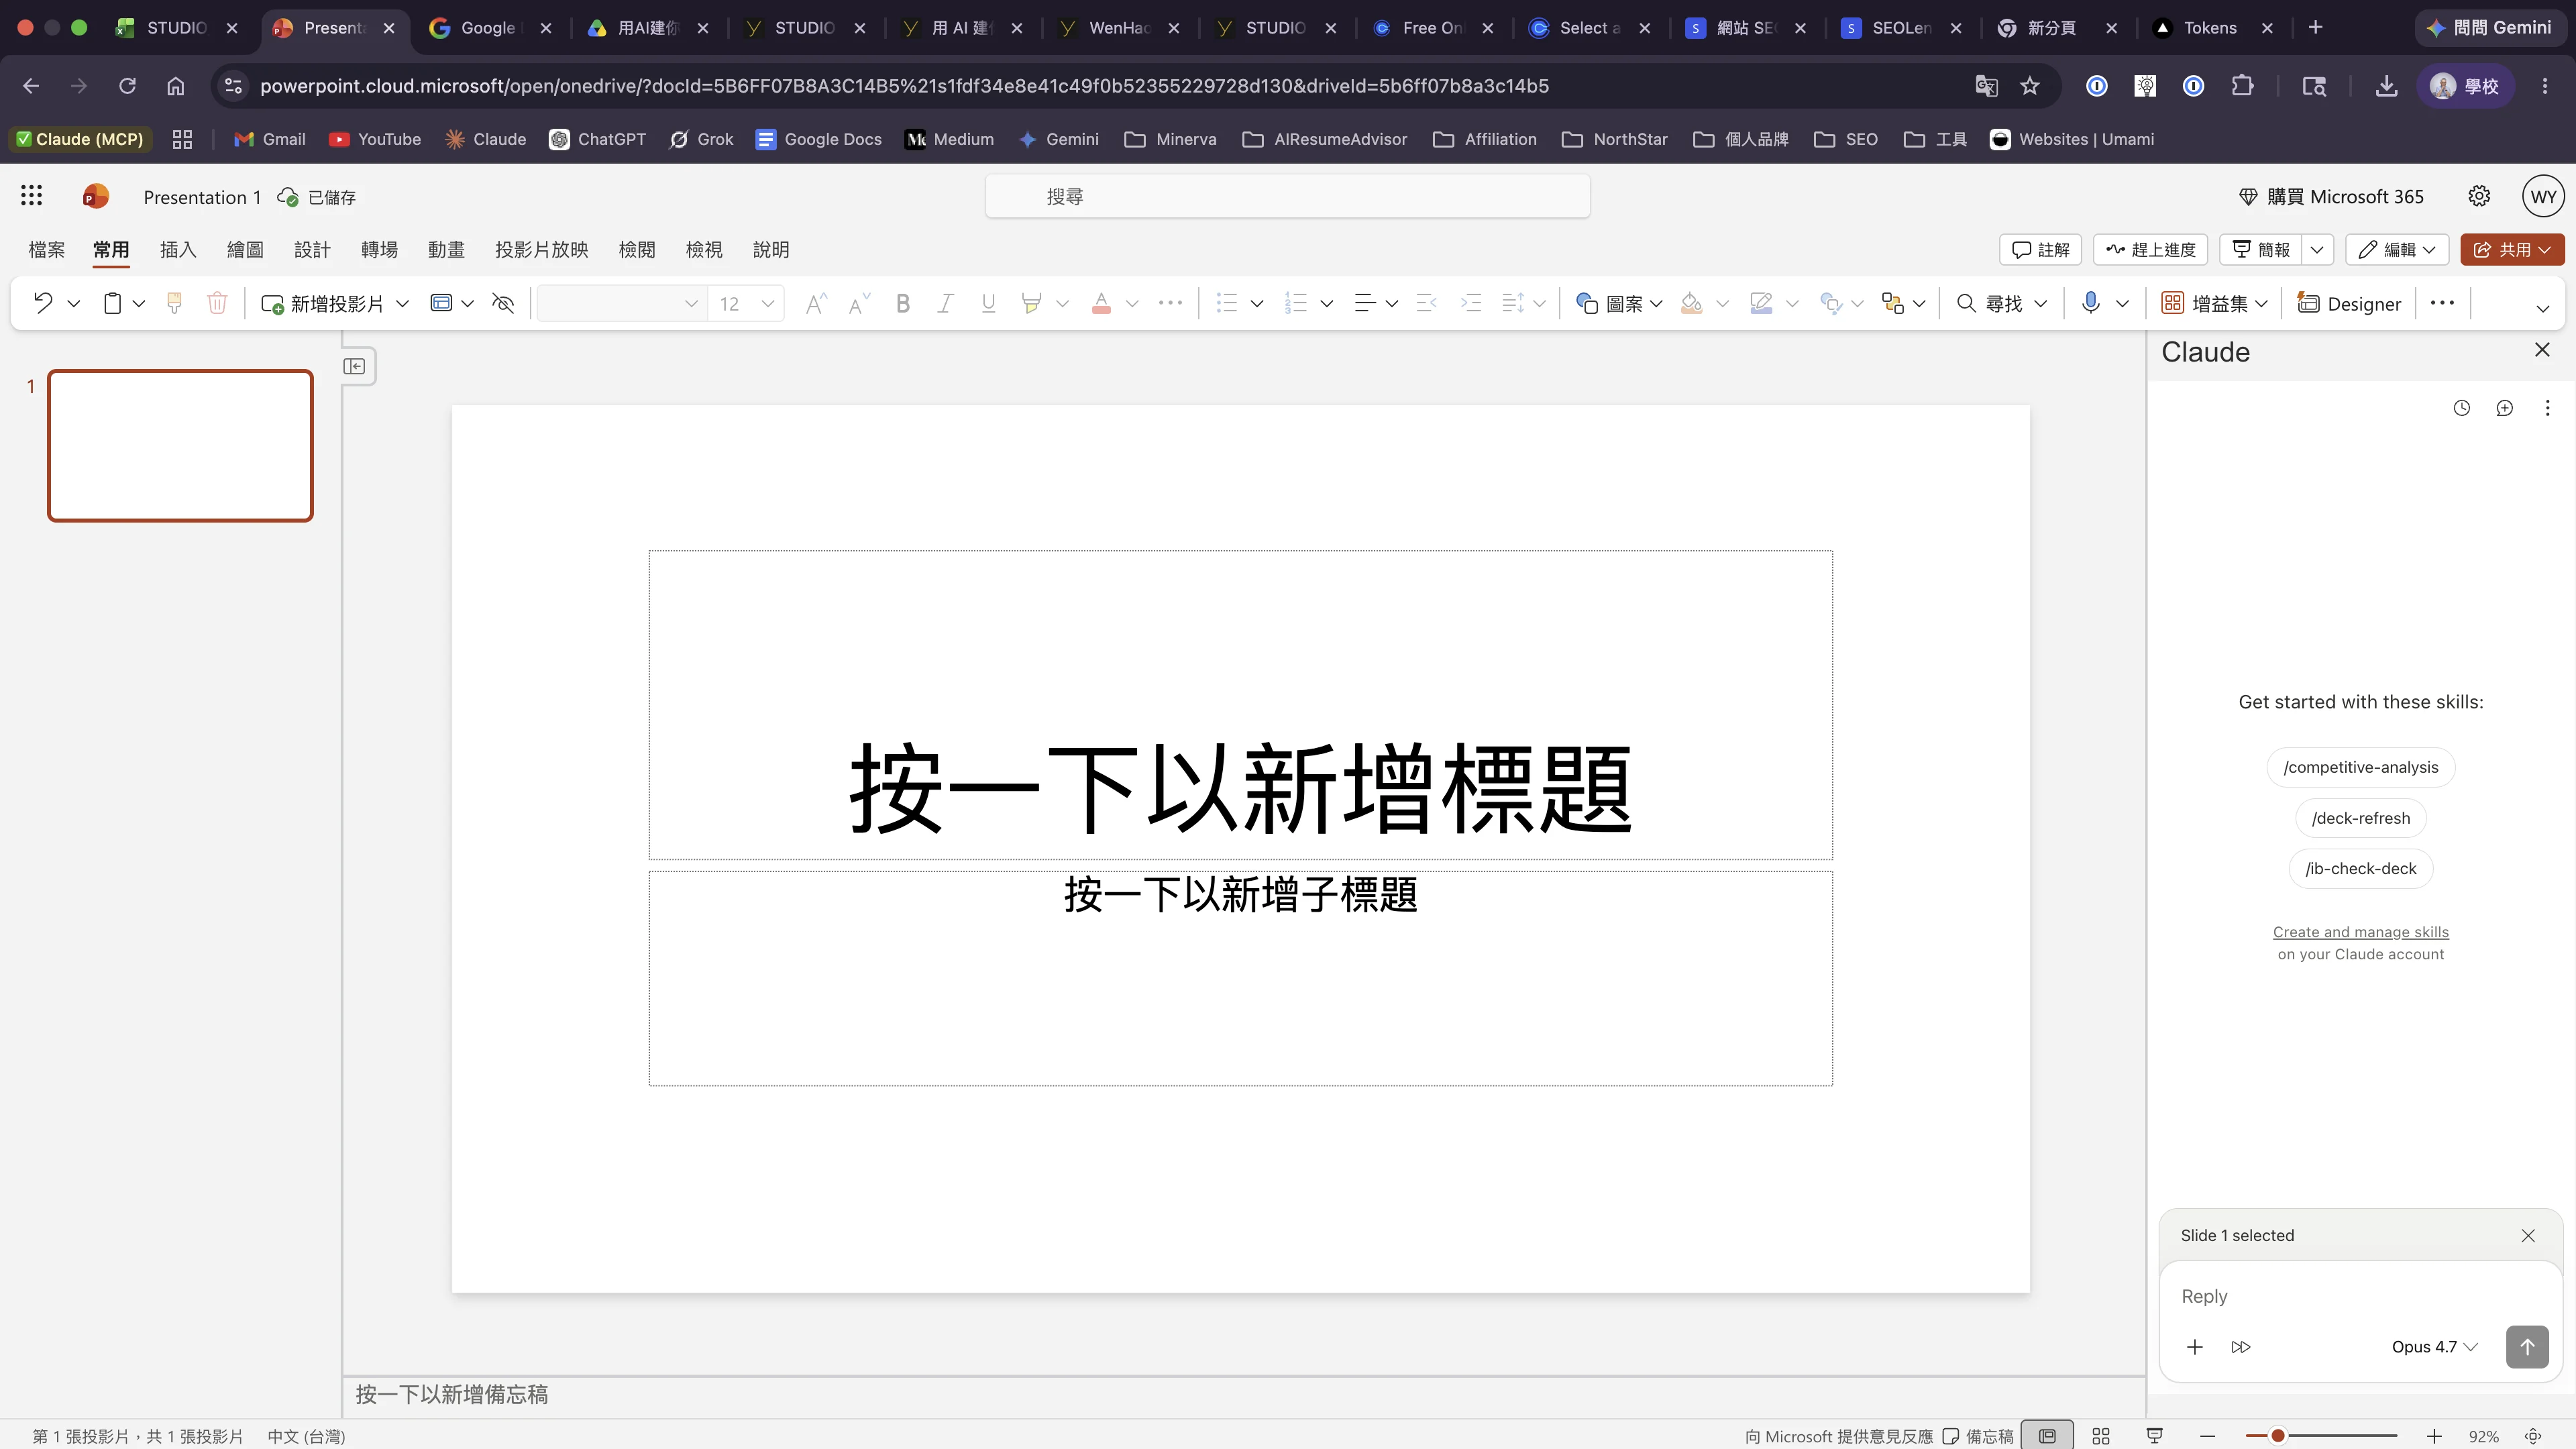Toggle the Hide Slide eye icon

point(503,303)
